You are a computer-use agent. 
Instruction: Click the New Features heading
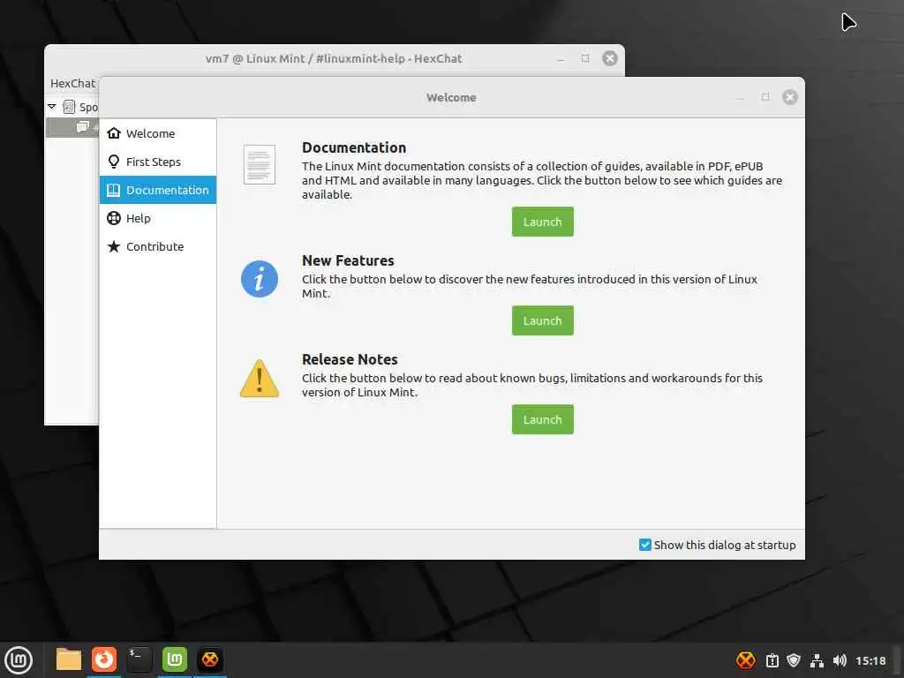pos(348,260)
